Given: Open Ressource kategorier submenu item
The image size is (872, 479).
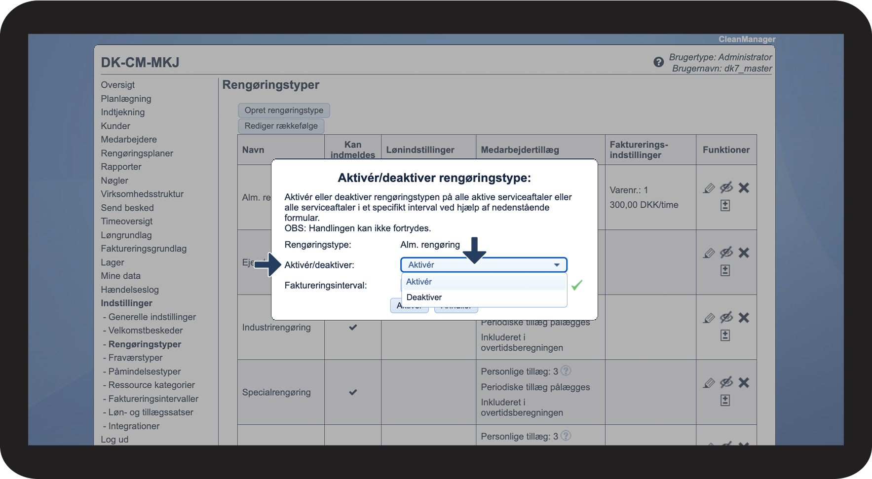Looking at the screenshot, I should click(x=152, y=385).
